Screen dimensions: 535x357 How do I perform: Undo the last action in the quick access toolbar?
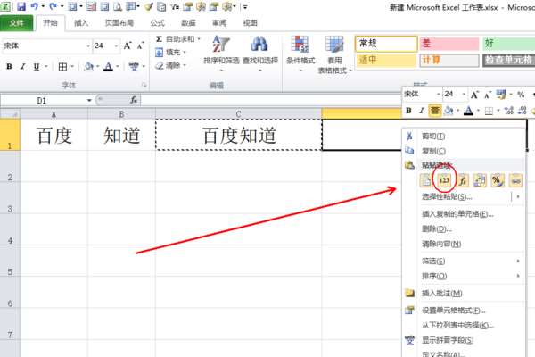pos(34,6)
